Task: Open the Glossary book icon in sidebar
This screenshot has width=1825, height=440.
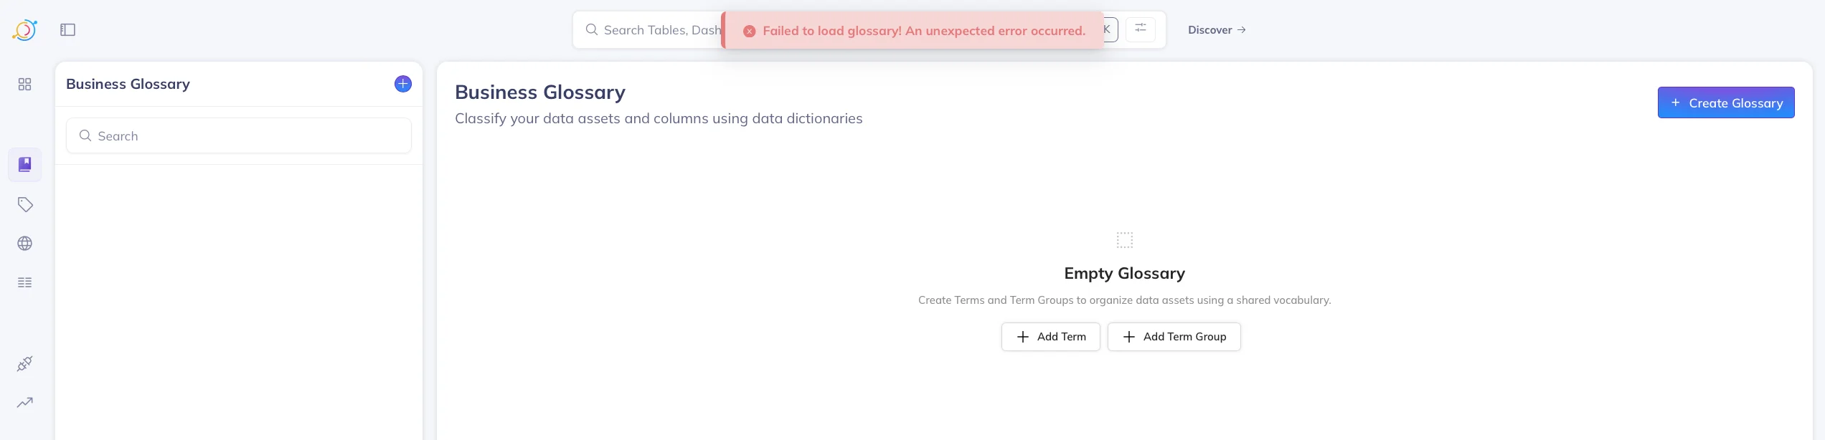Action: [24, 164]
